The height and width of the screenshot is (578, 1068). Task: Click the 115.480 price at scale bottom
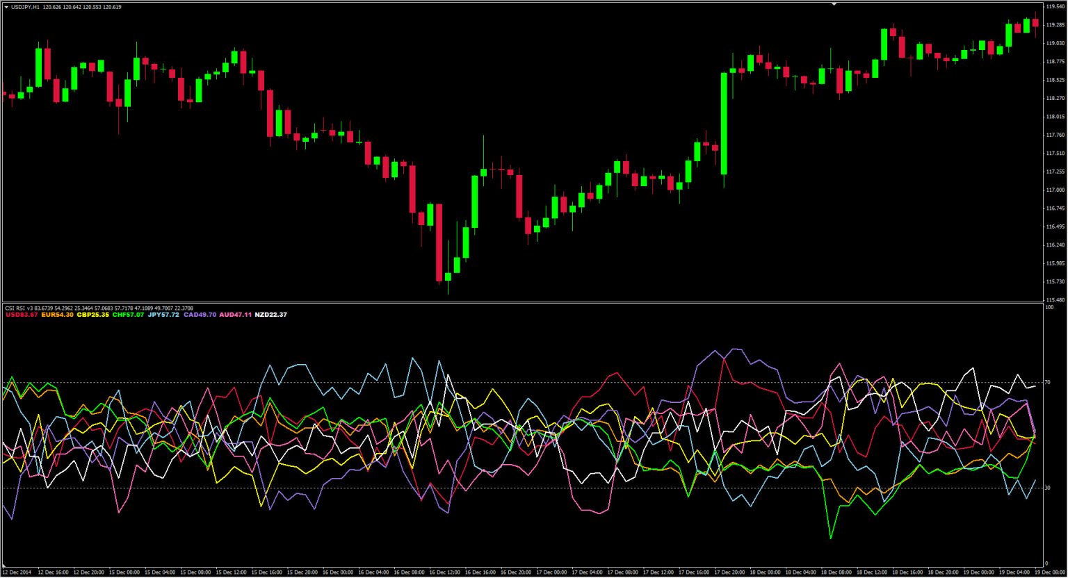point(1054,302)
